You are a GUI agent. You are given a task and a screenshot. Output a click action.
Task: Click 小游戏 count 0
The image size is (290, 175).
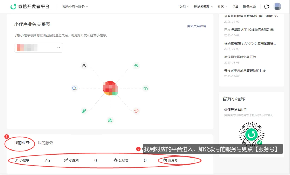click(96, 160)
